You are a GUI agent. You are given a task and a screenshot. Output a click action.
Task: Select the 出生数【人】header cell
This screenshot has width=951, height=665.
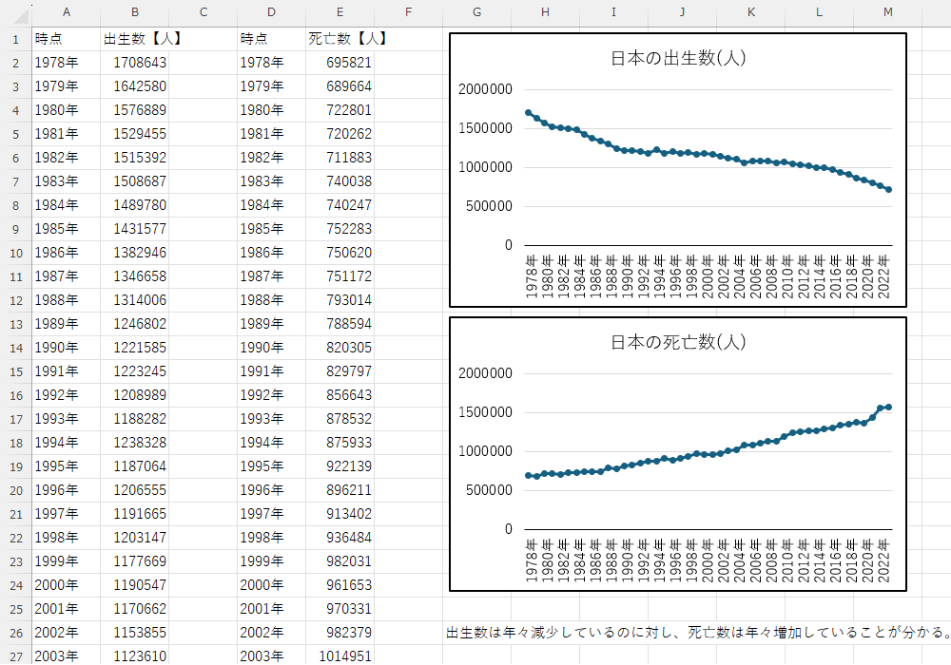(134, 38)
